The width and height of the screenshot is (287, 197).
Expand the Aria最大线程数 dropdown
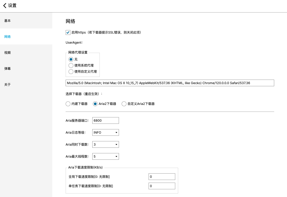tap(105, 157)
